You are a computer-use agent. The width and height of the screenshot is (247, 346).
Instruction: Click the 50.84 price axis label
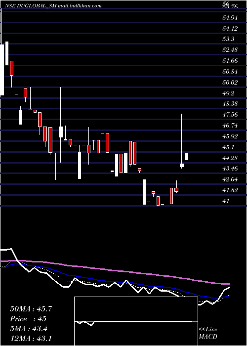(x=230, y=72)
